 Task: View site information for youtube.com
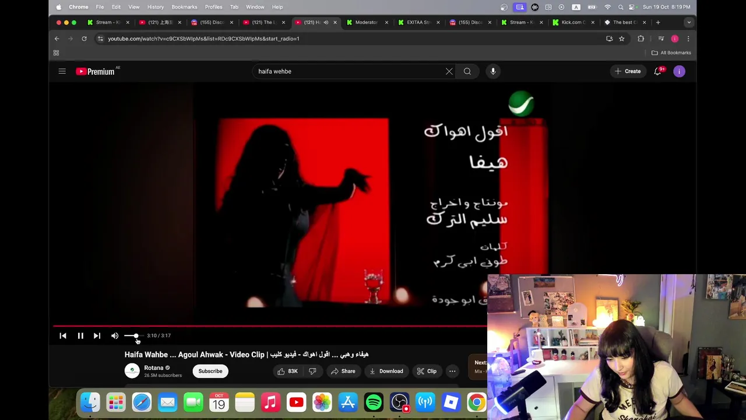pos(100,38)
